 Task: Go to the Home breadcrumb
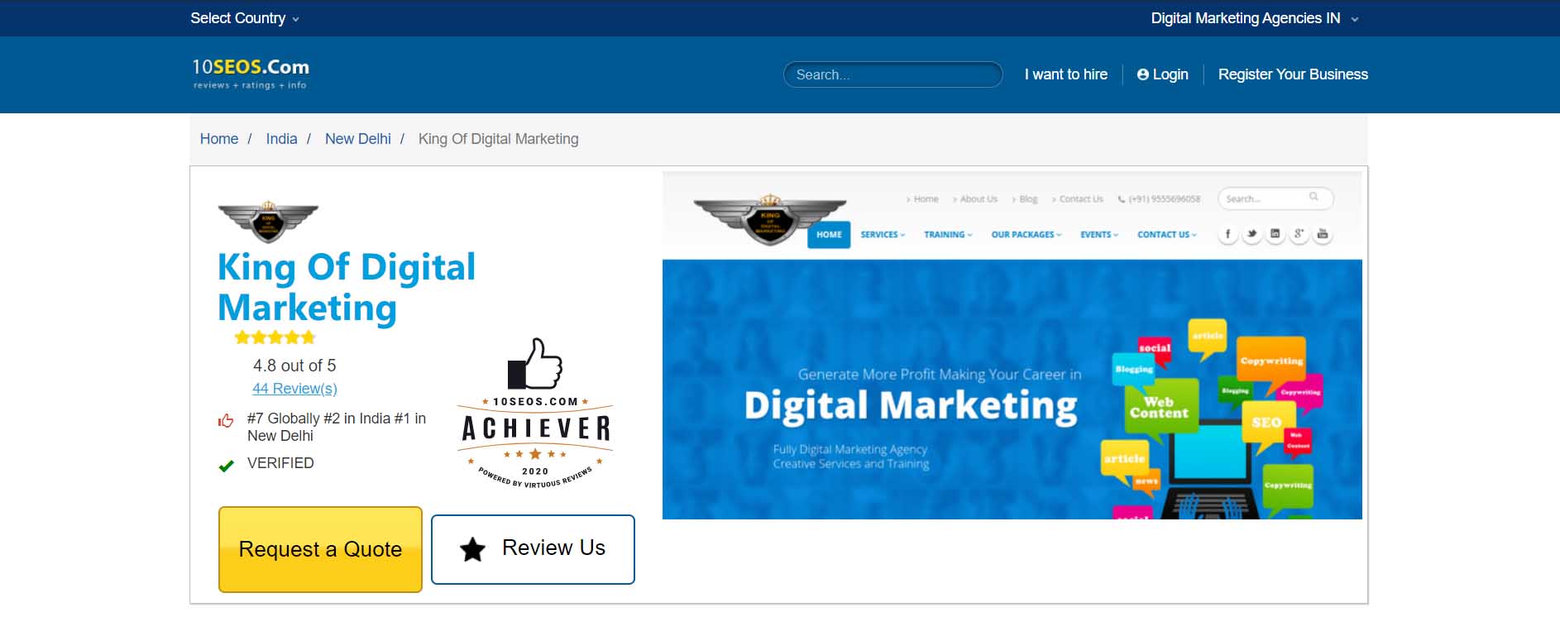point(219,139)
